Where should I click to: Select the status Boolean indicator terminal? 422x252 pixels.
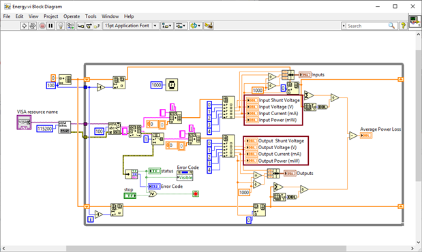(155, 171)
